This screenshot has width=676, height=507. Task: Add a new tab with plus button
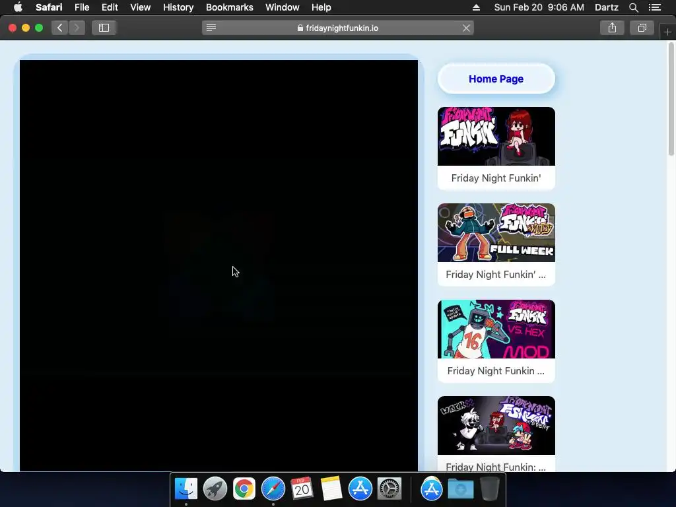point(667,32)
